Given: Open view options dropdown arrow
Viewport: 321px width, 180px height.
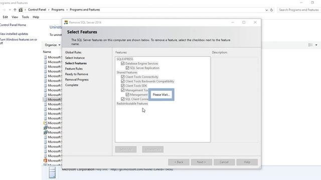Looking at the screenshot, I should [x=316, y=45].
